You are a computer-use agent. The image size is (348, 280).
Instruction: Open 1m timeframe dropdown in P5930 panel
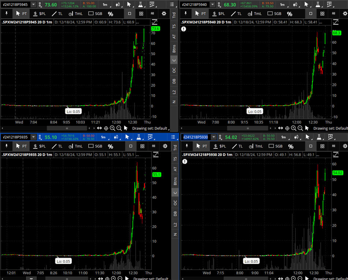pos(285,137)
